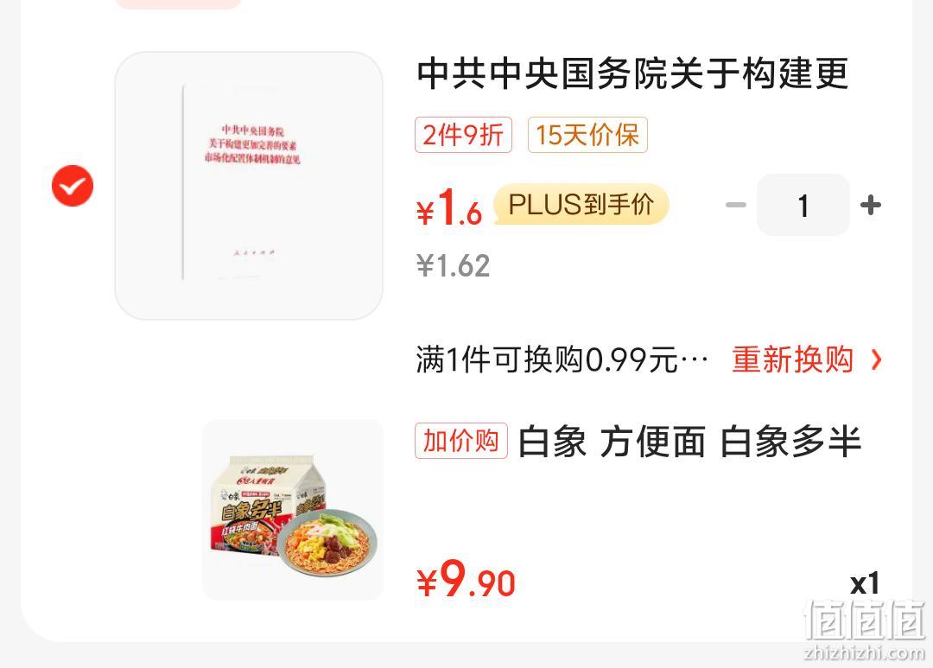Open the book product thumbnail image

[x=249, y=186]
